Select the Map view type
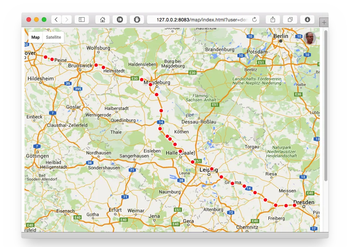The height and width of the screenshot is (247, 350). (36, 37)
